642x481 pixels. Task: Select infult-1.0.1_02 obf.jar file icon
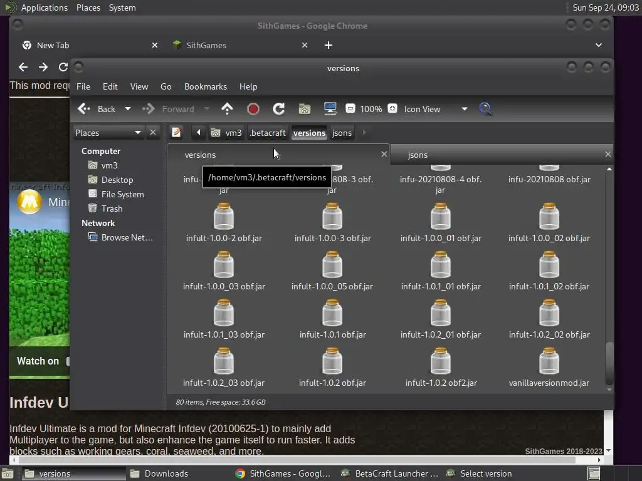click(x=549, y=265)
